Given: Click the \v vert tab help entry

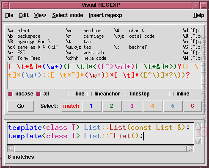Looking at the screenshot, I should tap(85, 53).
